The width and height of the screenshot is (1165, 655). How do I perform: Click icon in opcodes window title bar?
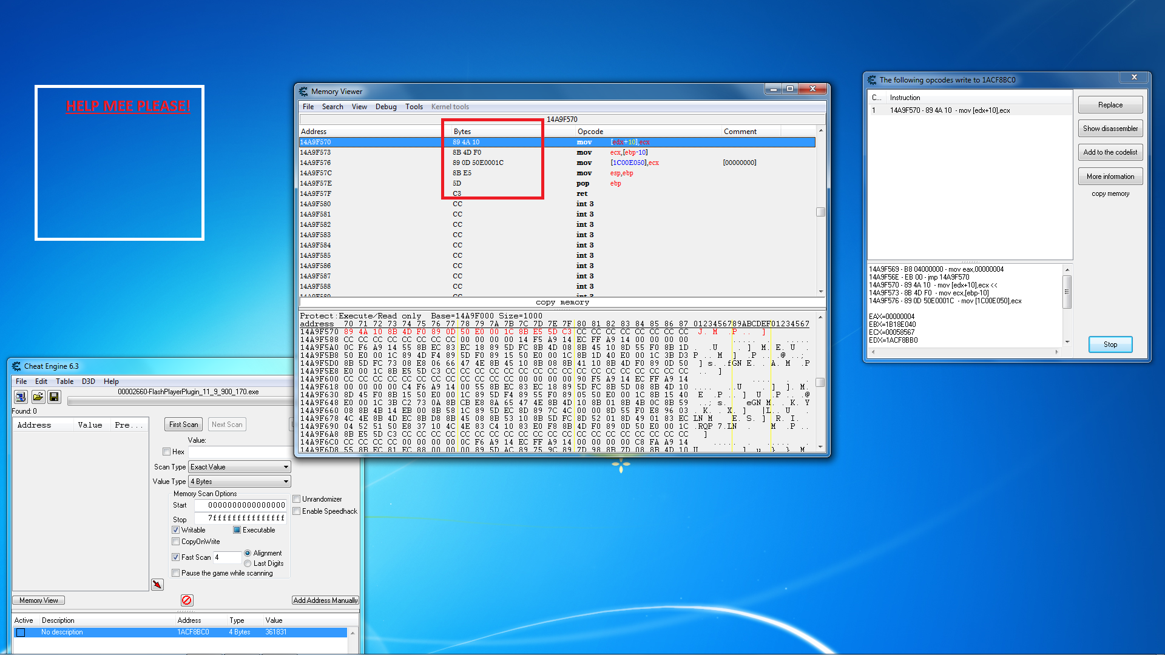click(872, 80)
